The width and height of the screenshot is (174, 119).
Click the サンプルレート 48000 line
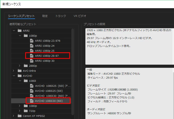(x=109, y=113)
